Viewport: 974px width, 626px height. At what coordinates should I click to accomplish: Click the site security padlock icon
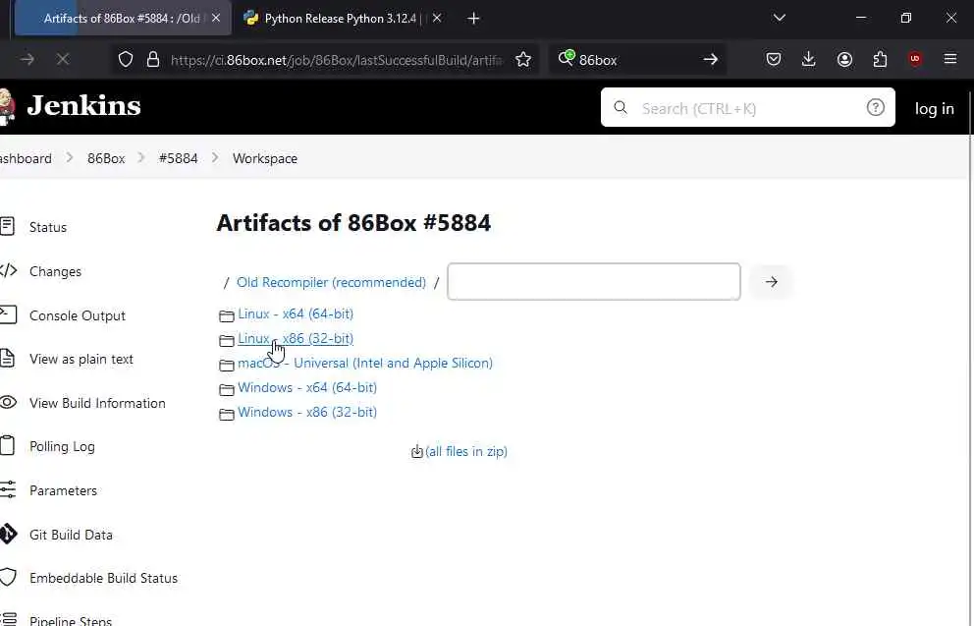pyautogui.click(x=153, y=59)
